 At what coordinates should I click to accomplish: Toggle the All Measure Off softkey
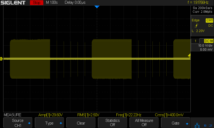pos(144,123)
